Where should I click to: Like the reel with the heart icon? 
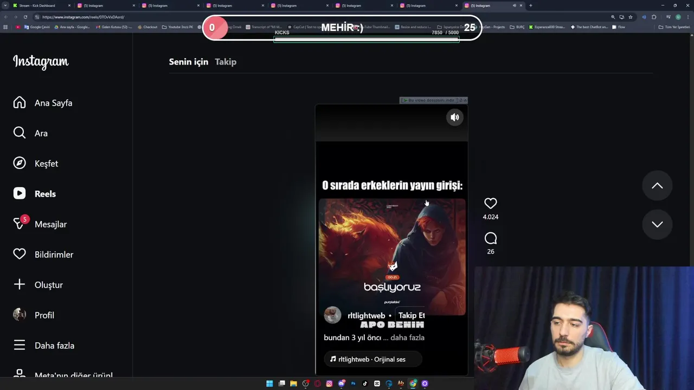click(x=490, y=203)
